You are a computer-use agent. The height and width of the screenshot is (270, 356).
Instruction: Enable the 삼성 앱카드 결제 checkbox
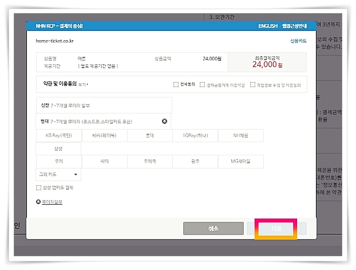pos(38,187)
